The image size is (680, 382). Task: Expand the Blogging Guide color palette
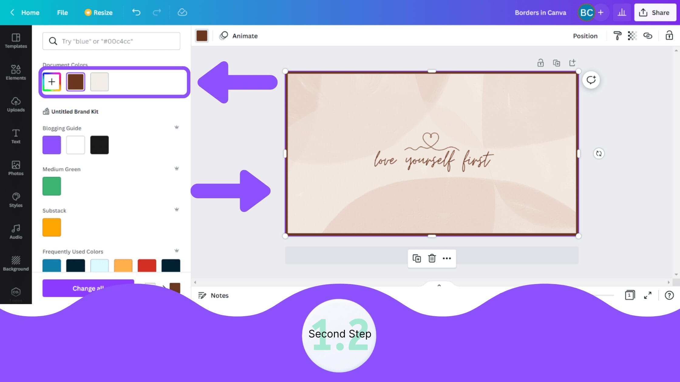click(177, 127)
